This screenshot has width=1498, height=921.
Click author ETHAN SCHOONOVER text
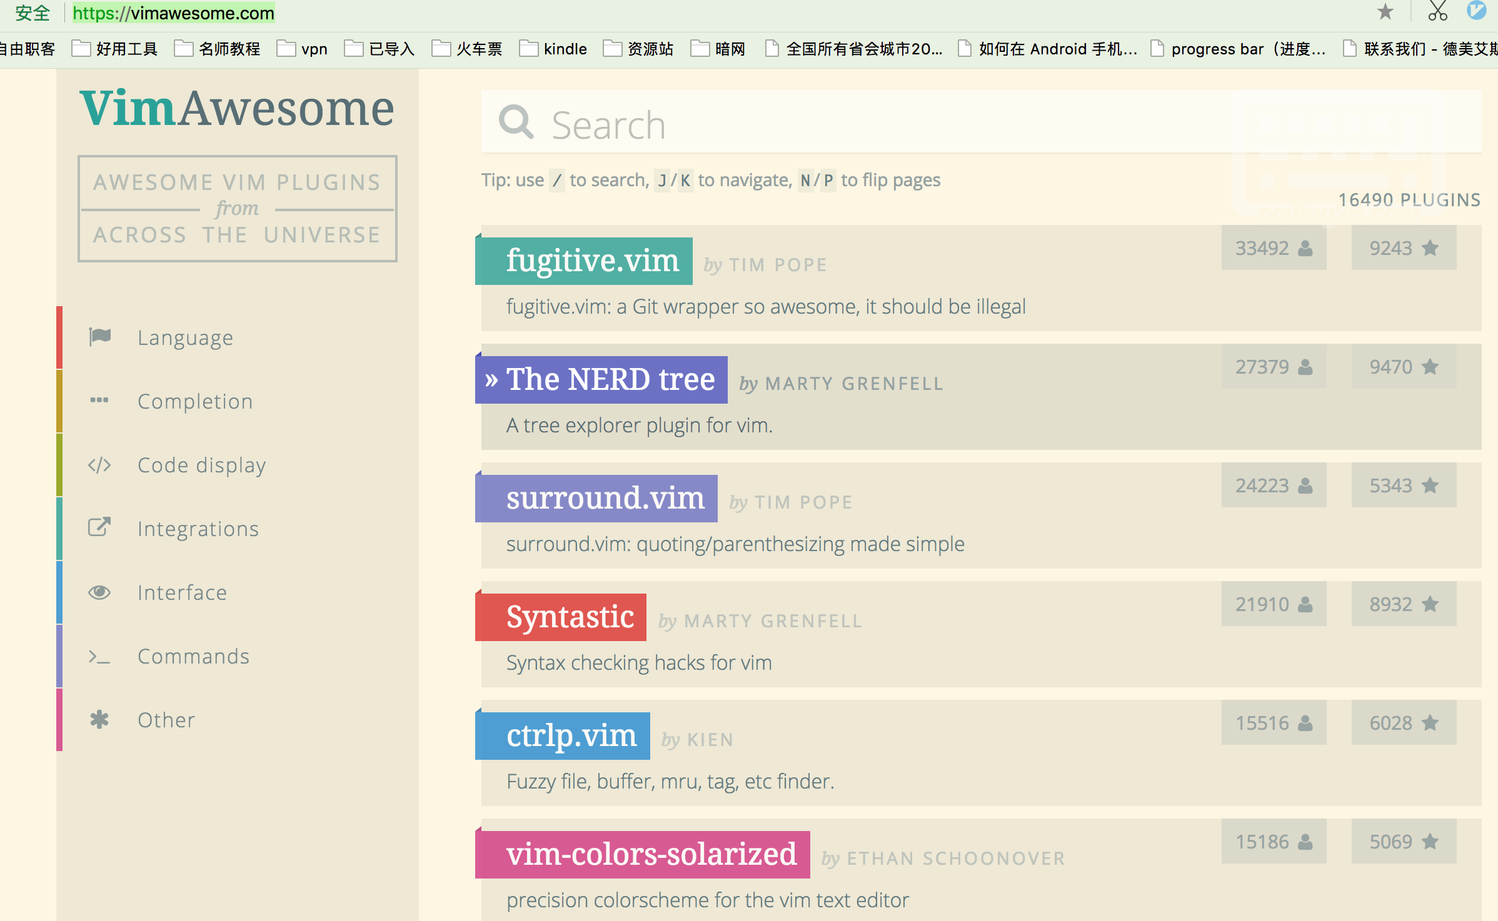[x=956, y=859]
